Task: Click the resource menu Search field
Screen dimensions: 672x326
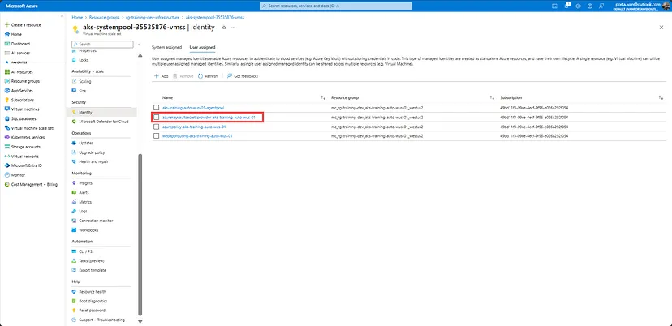Action: 102,44
